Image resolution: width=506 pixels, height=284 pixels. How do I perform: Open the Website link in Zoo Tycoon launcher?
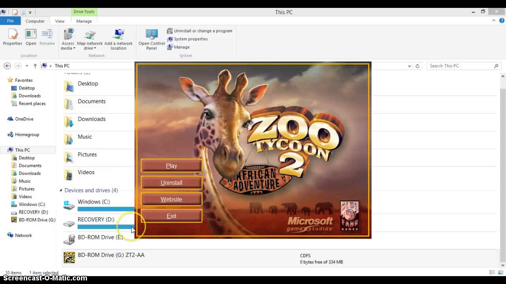click(172, 199)
